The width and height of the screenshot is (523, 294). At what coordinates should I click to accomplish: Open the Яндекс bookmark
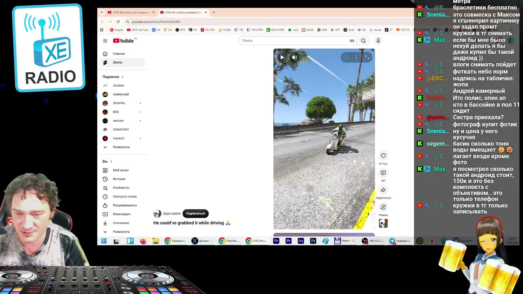pyautogui.click(x=116, y=30)
